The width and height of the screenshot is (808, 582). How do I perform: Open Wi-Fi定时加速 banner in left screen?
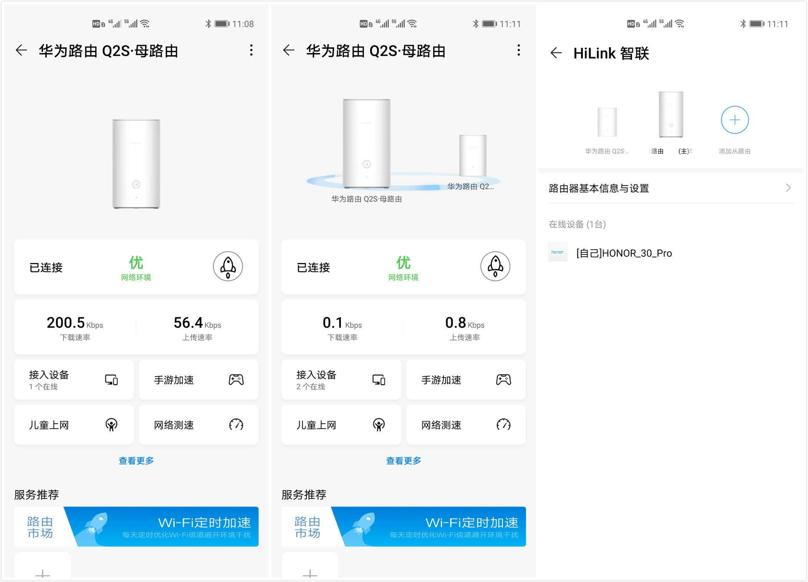point(136,526)
